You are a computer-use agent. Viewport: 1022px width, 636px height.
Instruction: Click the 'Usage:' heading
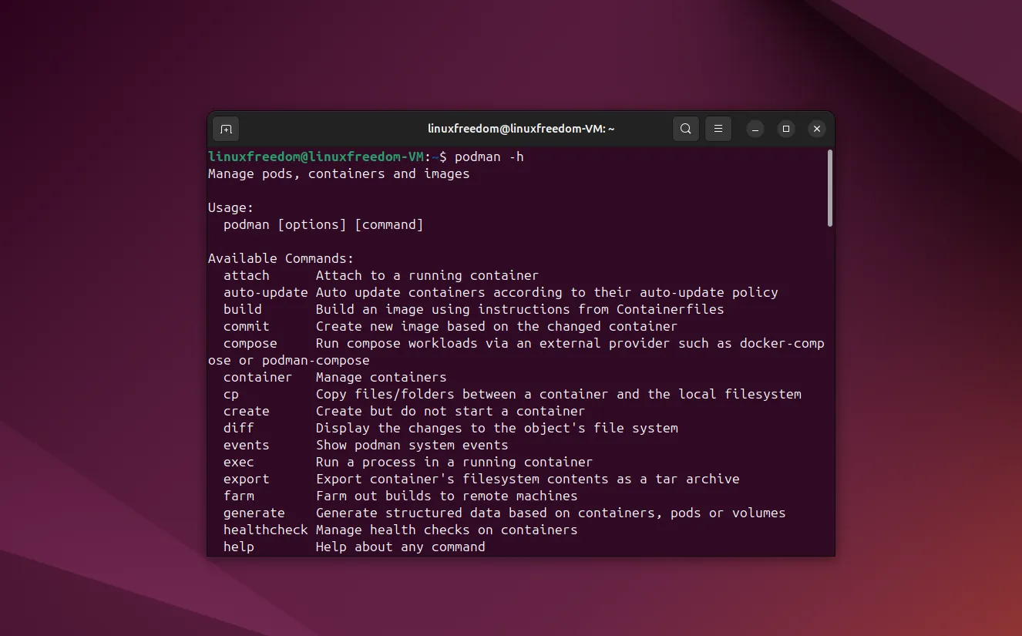pyautogui.click(x=231, y=207)
